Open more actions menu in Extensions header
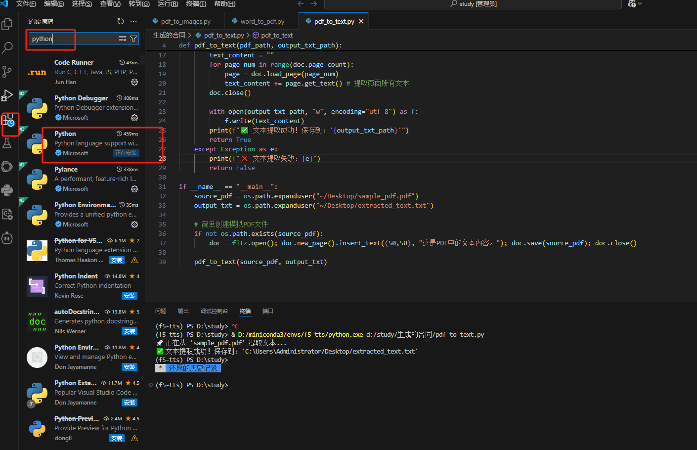Viewport: 697px width, 450px height. [x=133, y=21]
